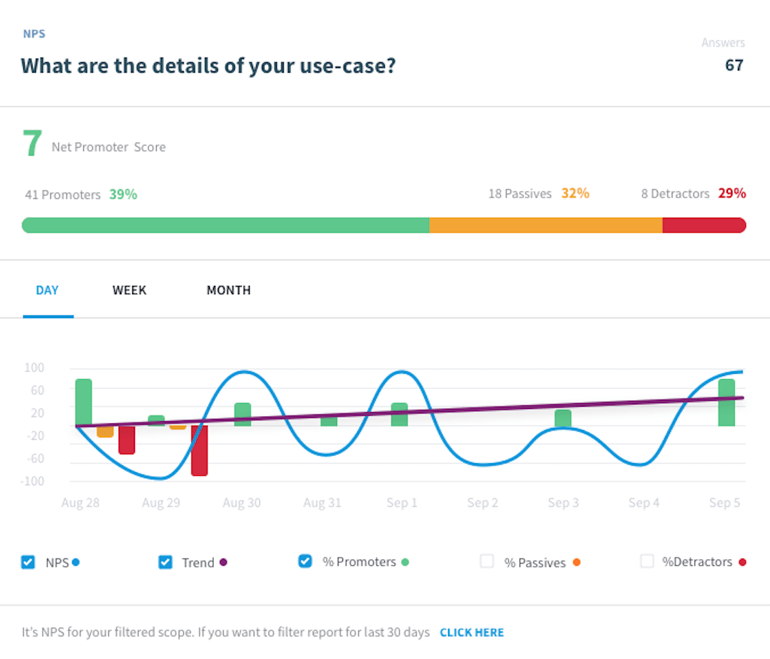Click the tall red bar near Aug 29
The width and height of the screenshot is (770, 659).
click(x=199, y=450)
